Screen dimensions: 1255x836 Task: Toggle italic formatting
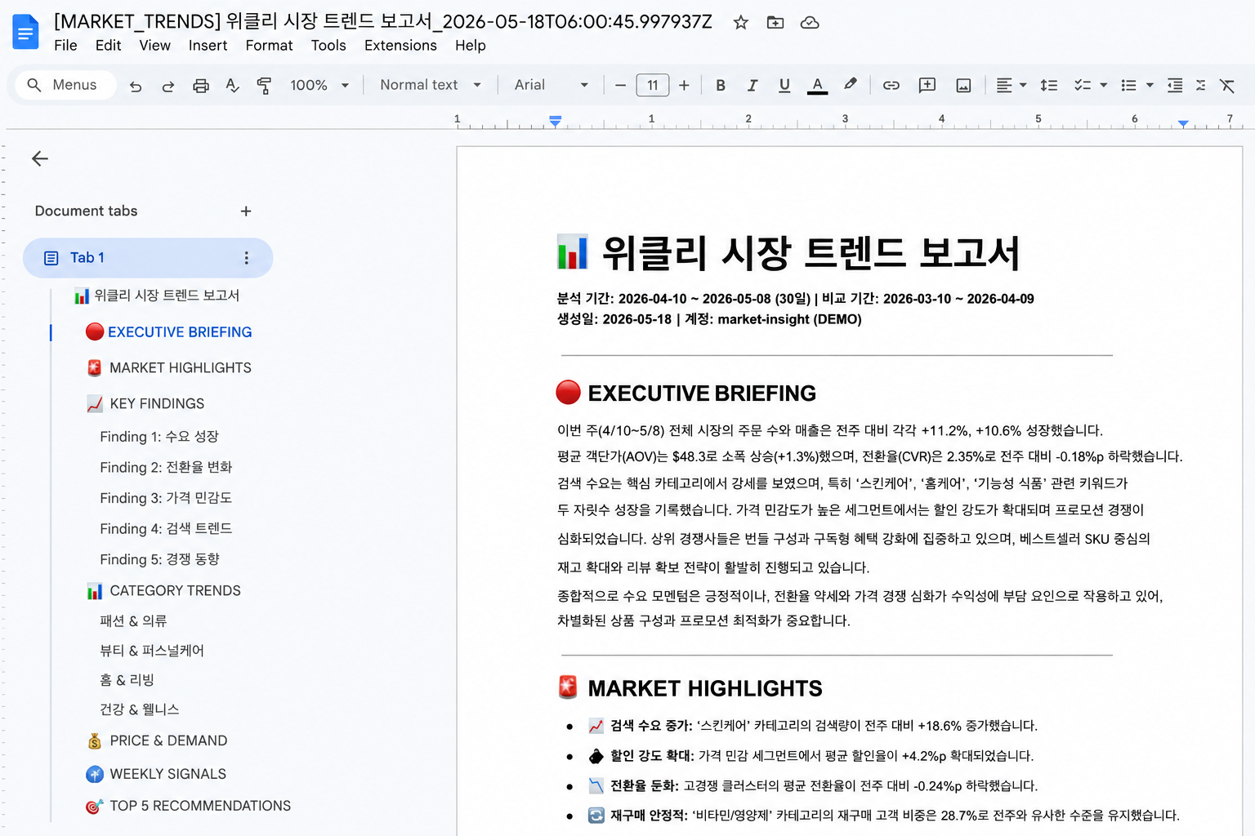pos(753,85)
